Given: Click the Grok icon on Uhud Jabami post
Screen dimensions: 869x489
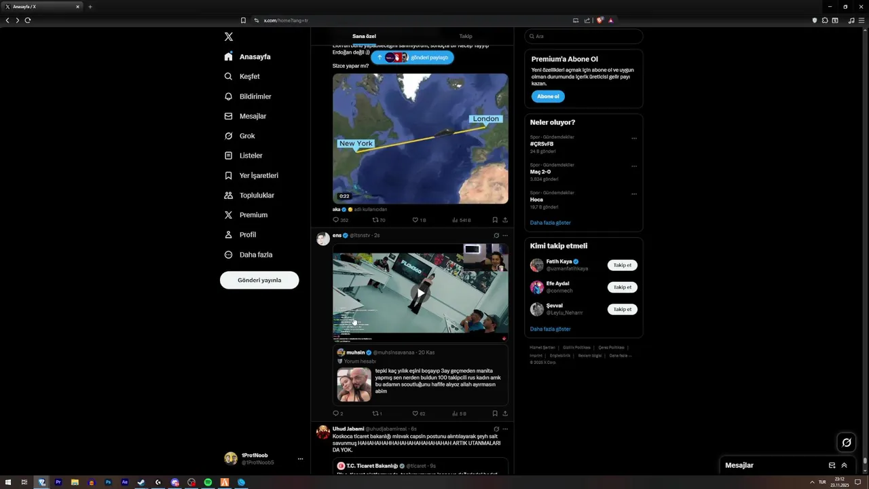Looking at the screenshot, I should [496, 429].
